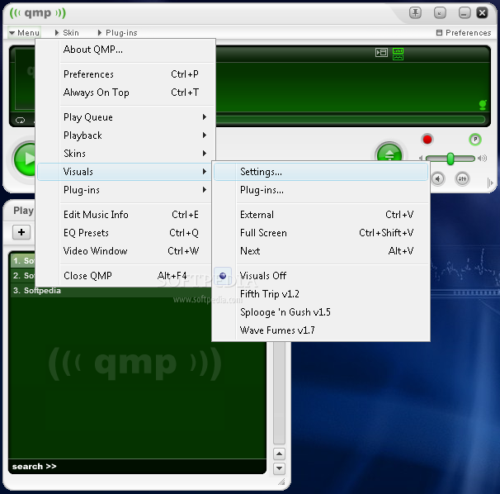
Task: Click the plus add-to-playlist button
Action: 21,232
